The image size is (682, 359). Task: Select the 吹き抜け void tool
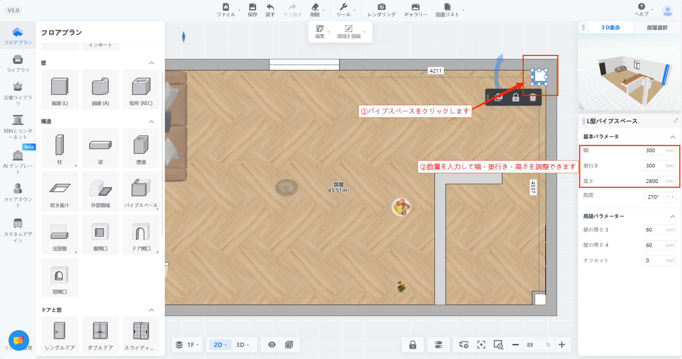coord(60,191)
